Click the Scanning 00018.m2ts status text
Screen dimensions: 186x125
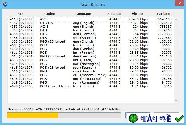coord(66,109)
